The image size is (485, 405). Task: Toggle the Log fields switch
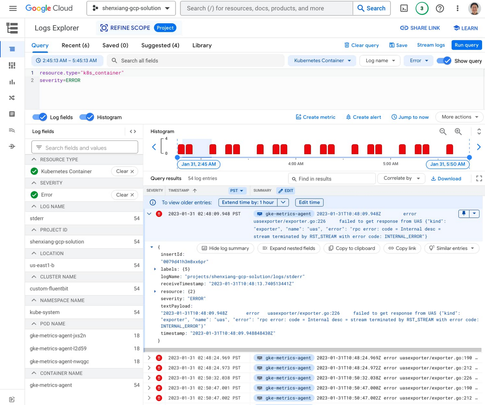click(x=40, y=117)
